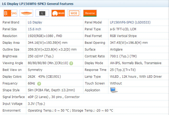Click the black L landscape icon
169x115 pixels.
tap(42, 13)
